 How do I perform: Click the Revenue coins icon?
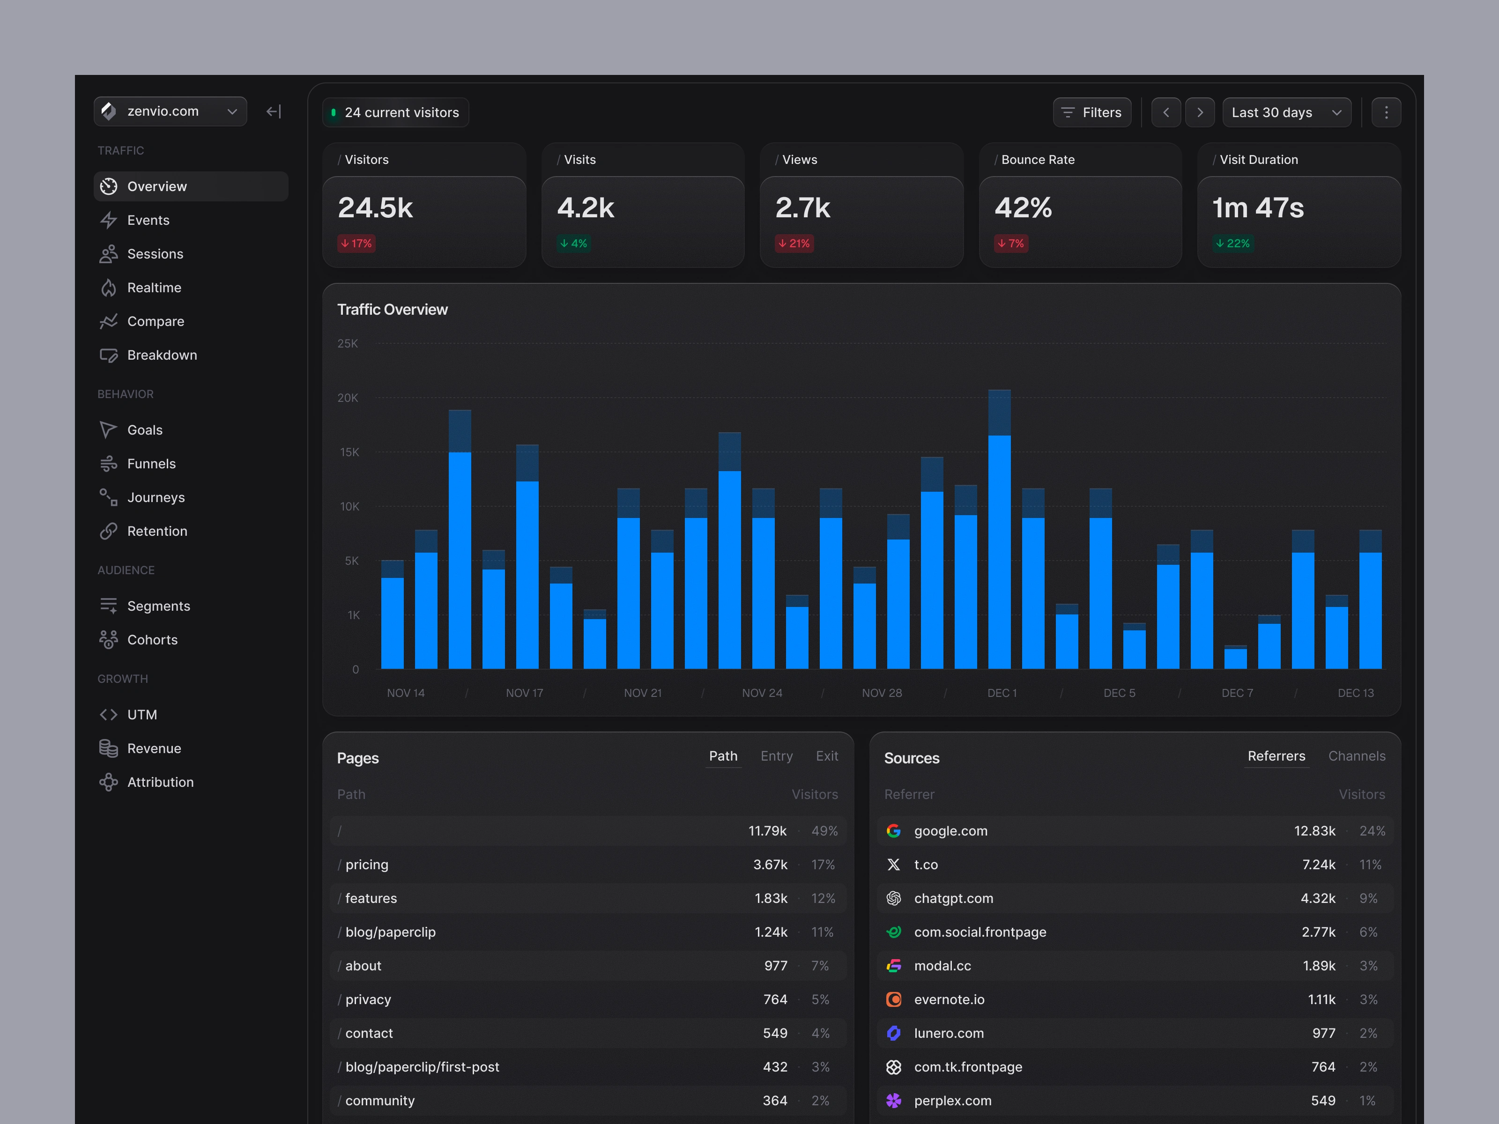coord(108,748)
